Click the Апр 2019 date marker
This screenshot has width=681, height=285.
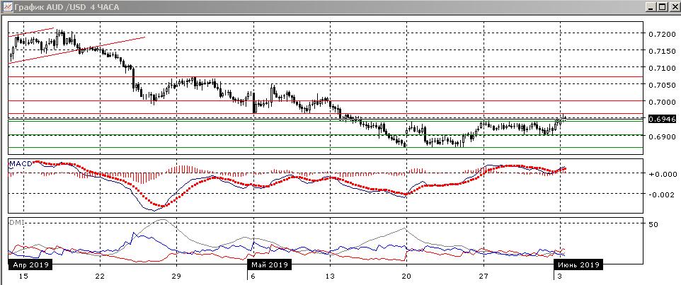28,264
